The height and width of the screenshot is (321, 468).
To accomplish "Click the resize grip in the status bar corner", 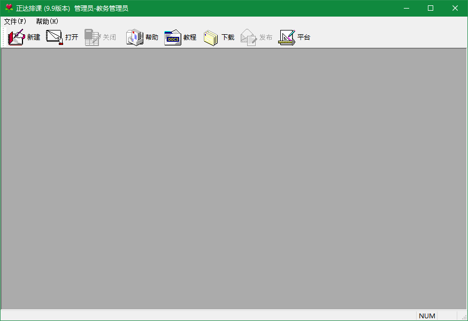I will 464,317.
